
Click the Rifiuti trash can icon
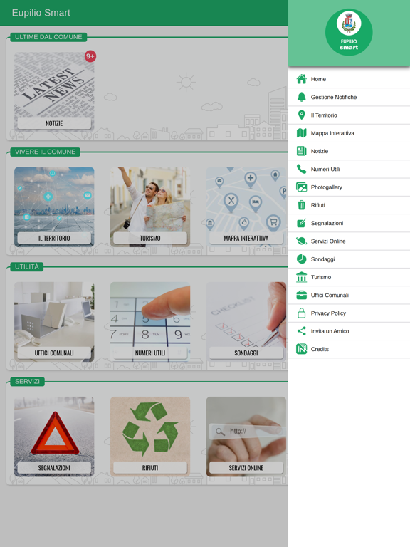coord(301,205)
